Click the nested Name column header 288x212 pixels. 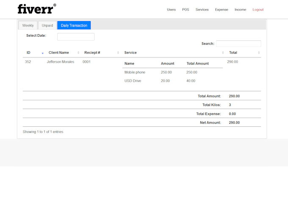[129, 63]
